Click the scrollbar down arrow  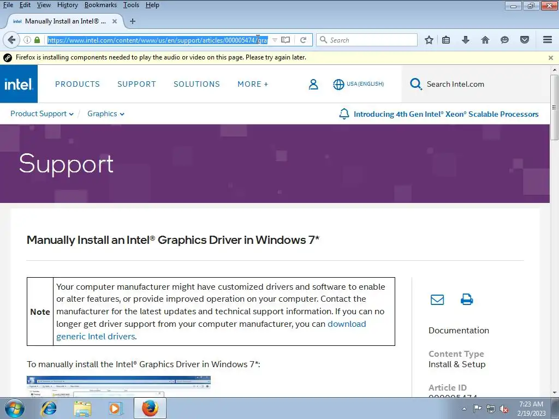tap(554, 393)
